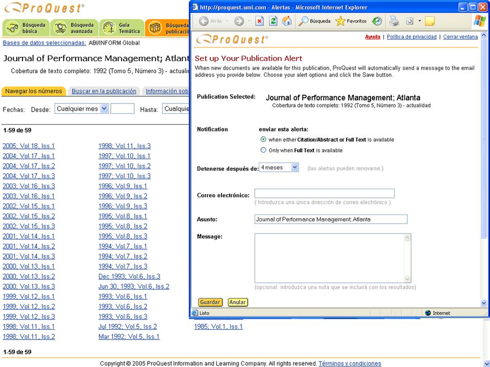Open dropdown arrow next to Edit icon

pos(420,21)
